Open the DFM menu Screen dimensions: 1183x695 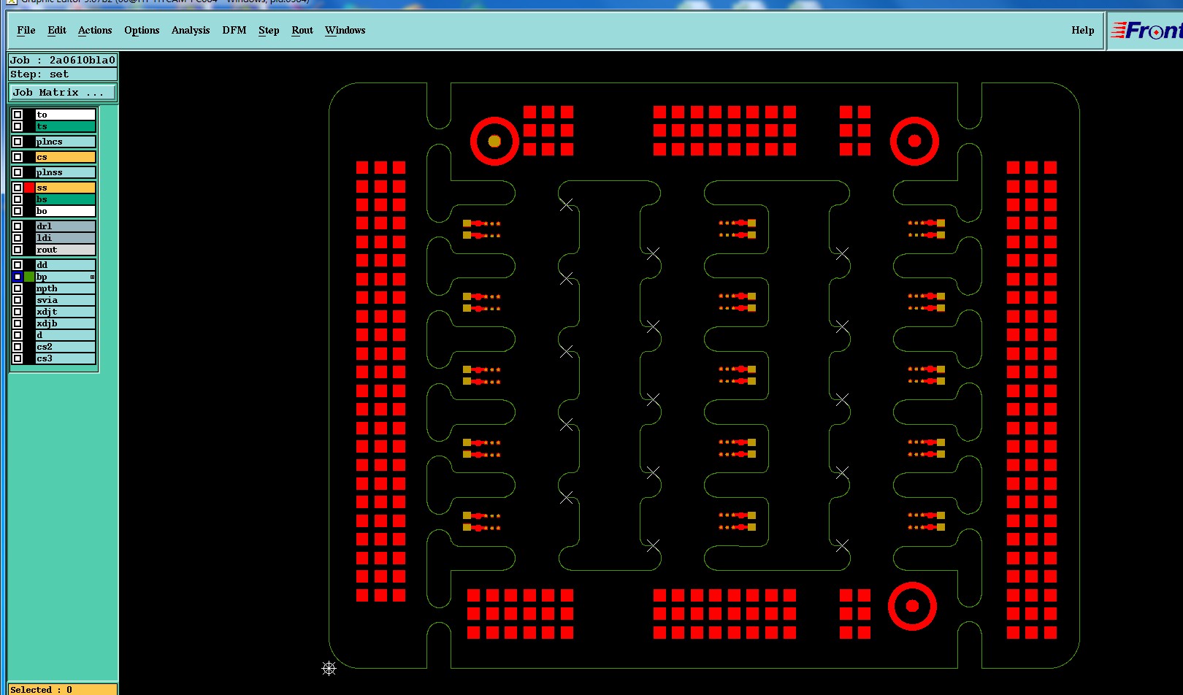tap(234, 30)
